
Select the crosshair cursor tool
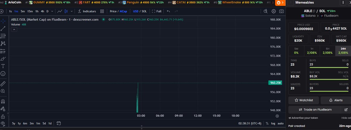(3, 21)
